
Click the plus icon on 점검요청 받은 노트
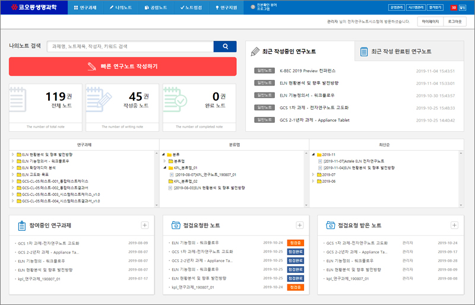click(454, 225)
